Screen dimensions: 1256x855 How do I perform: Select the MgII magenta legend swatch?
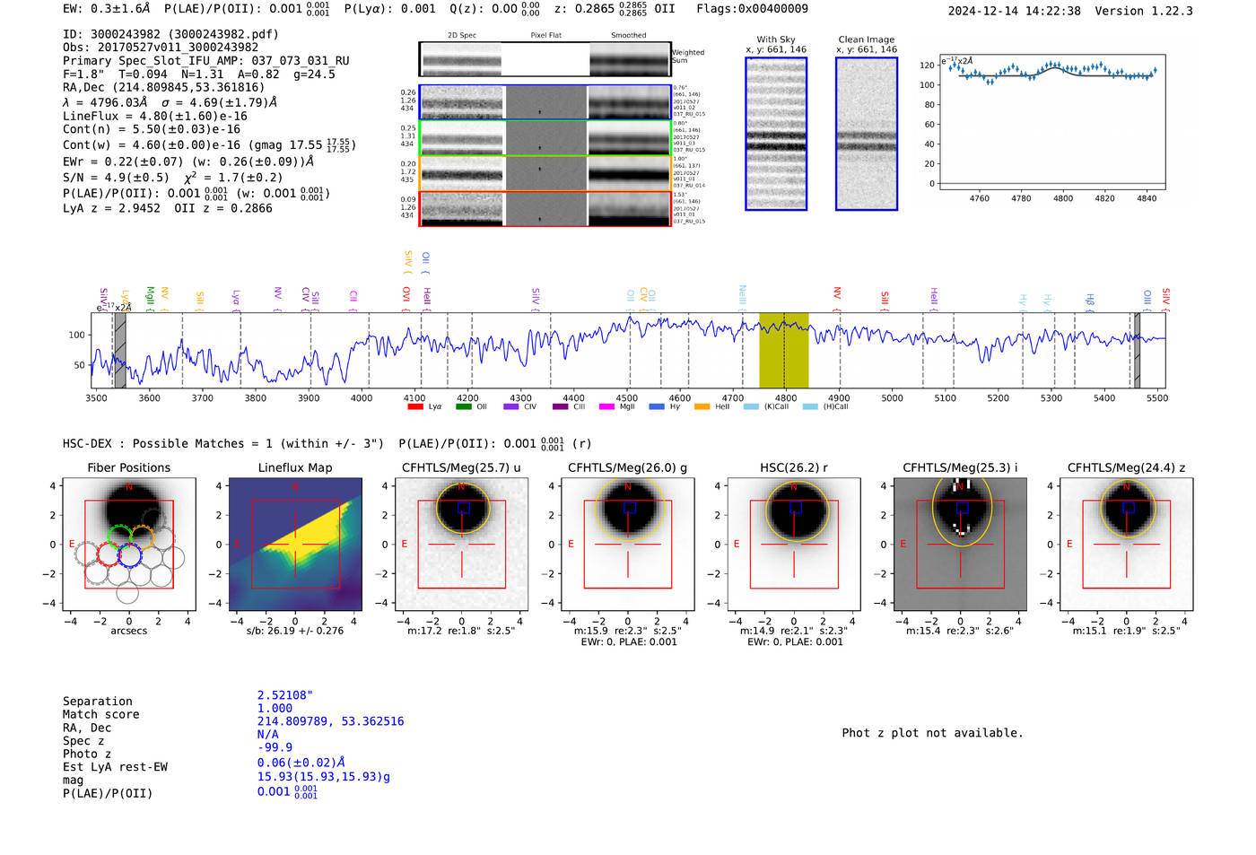606,406
